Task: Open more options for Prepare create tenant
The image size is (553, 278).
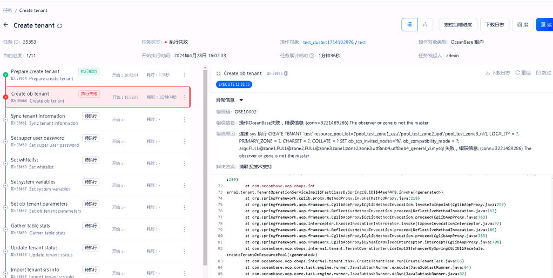Action: tap(184, 75)
